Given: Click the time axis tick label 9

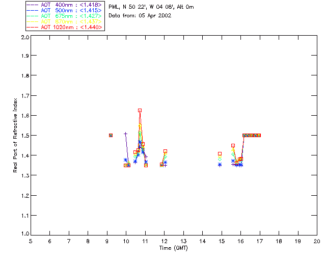Looking at the screenshot, I should [107, 241].
